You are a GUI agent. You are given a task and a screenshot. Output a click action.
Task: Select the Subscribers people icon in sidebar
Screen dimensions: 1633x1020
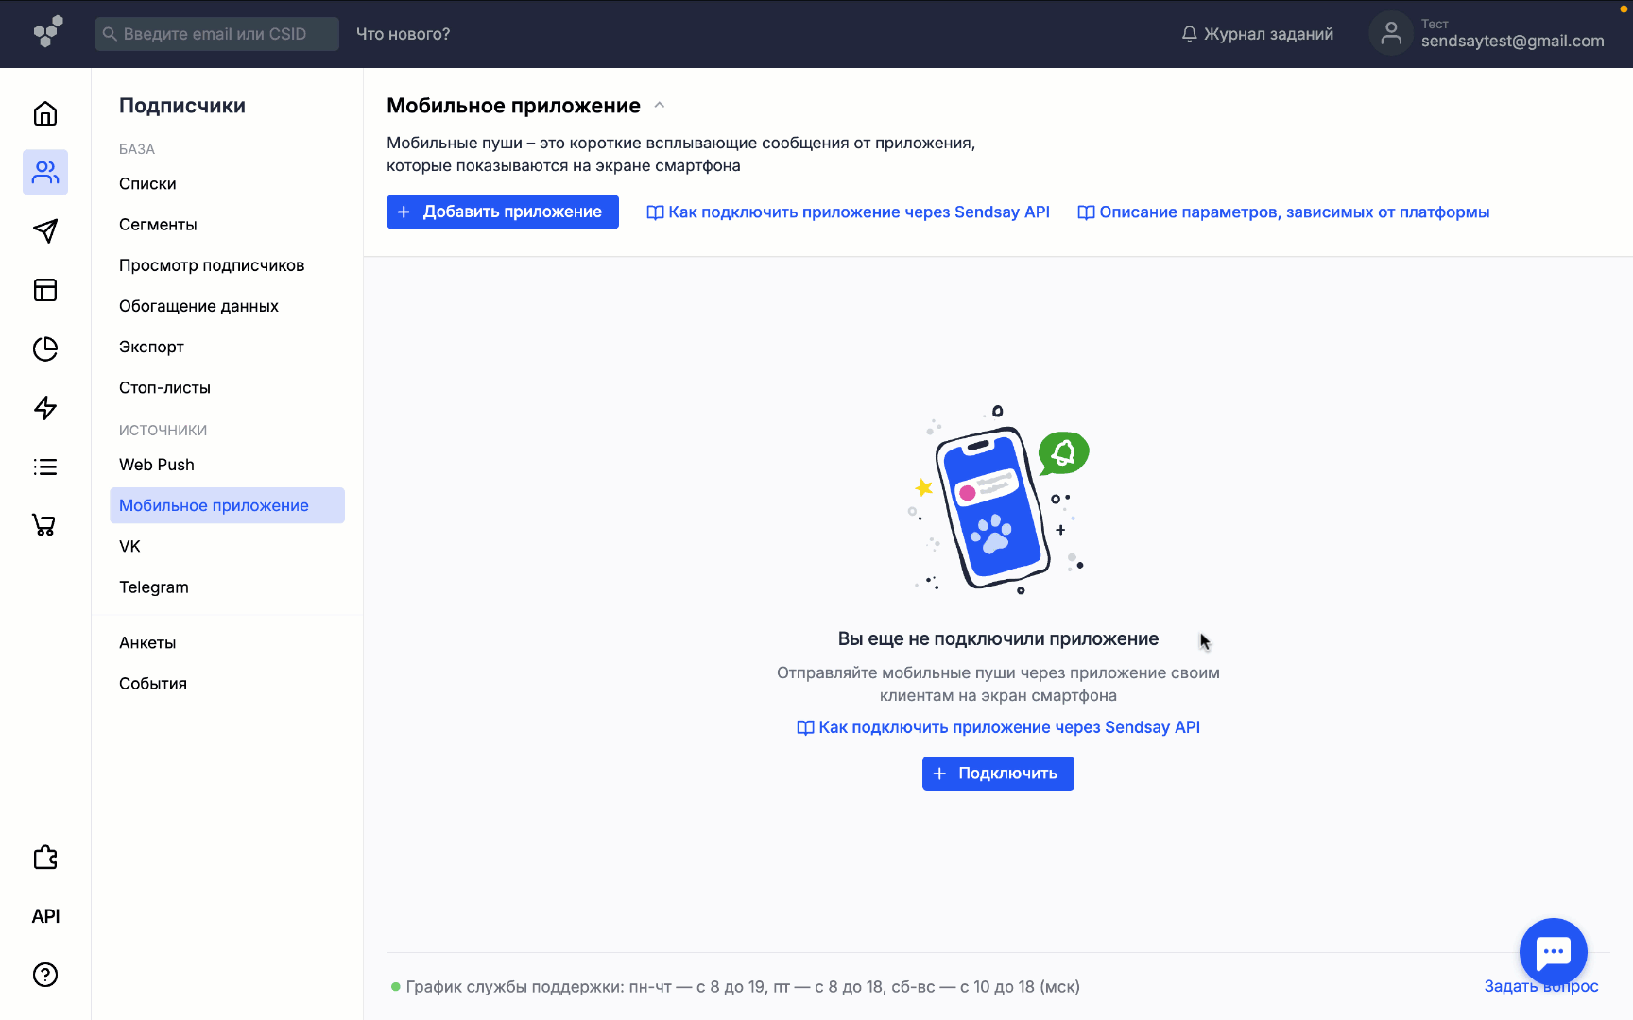click(x=44, y=172)
